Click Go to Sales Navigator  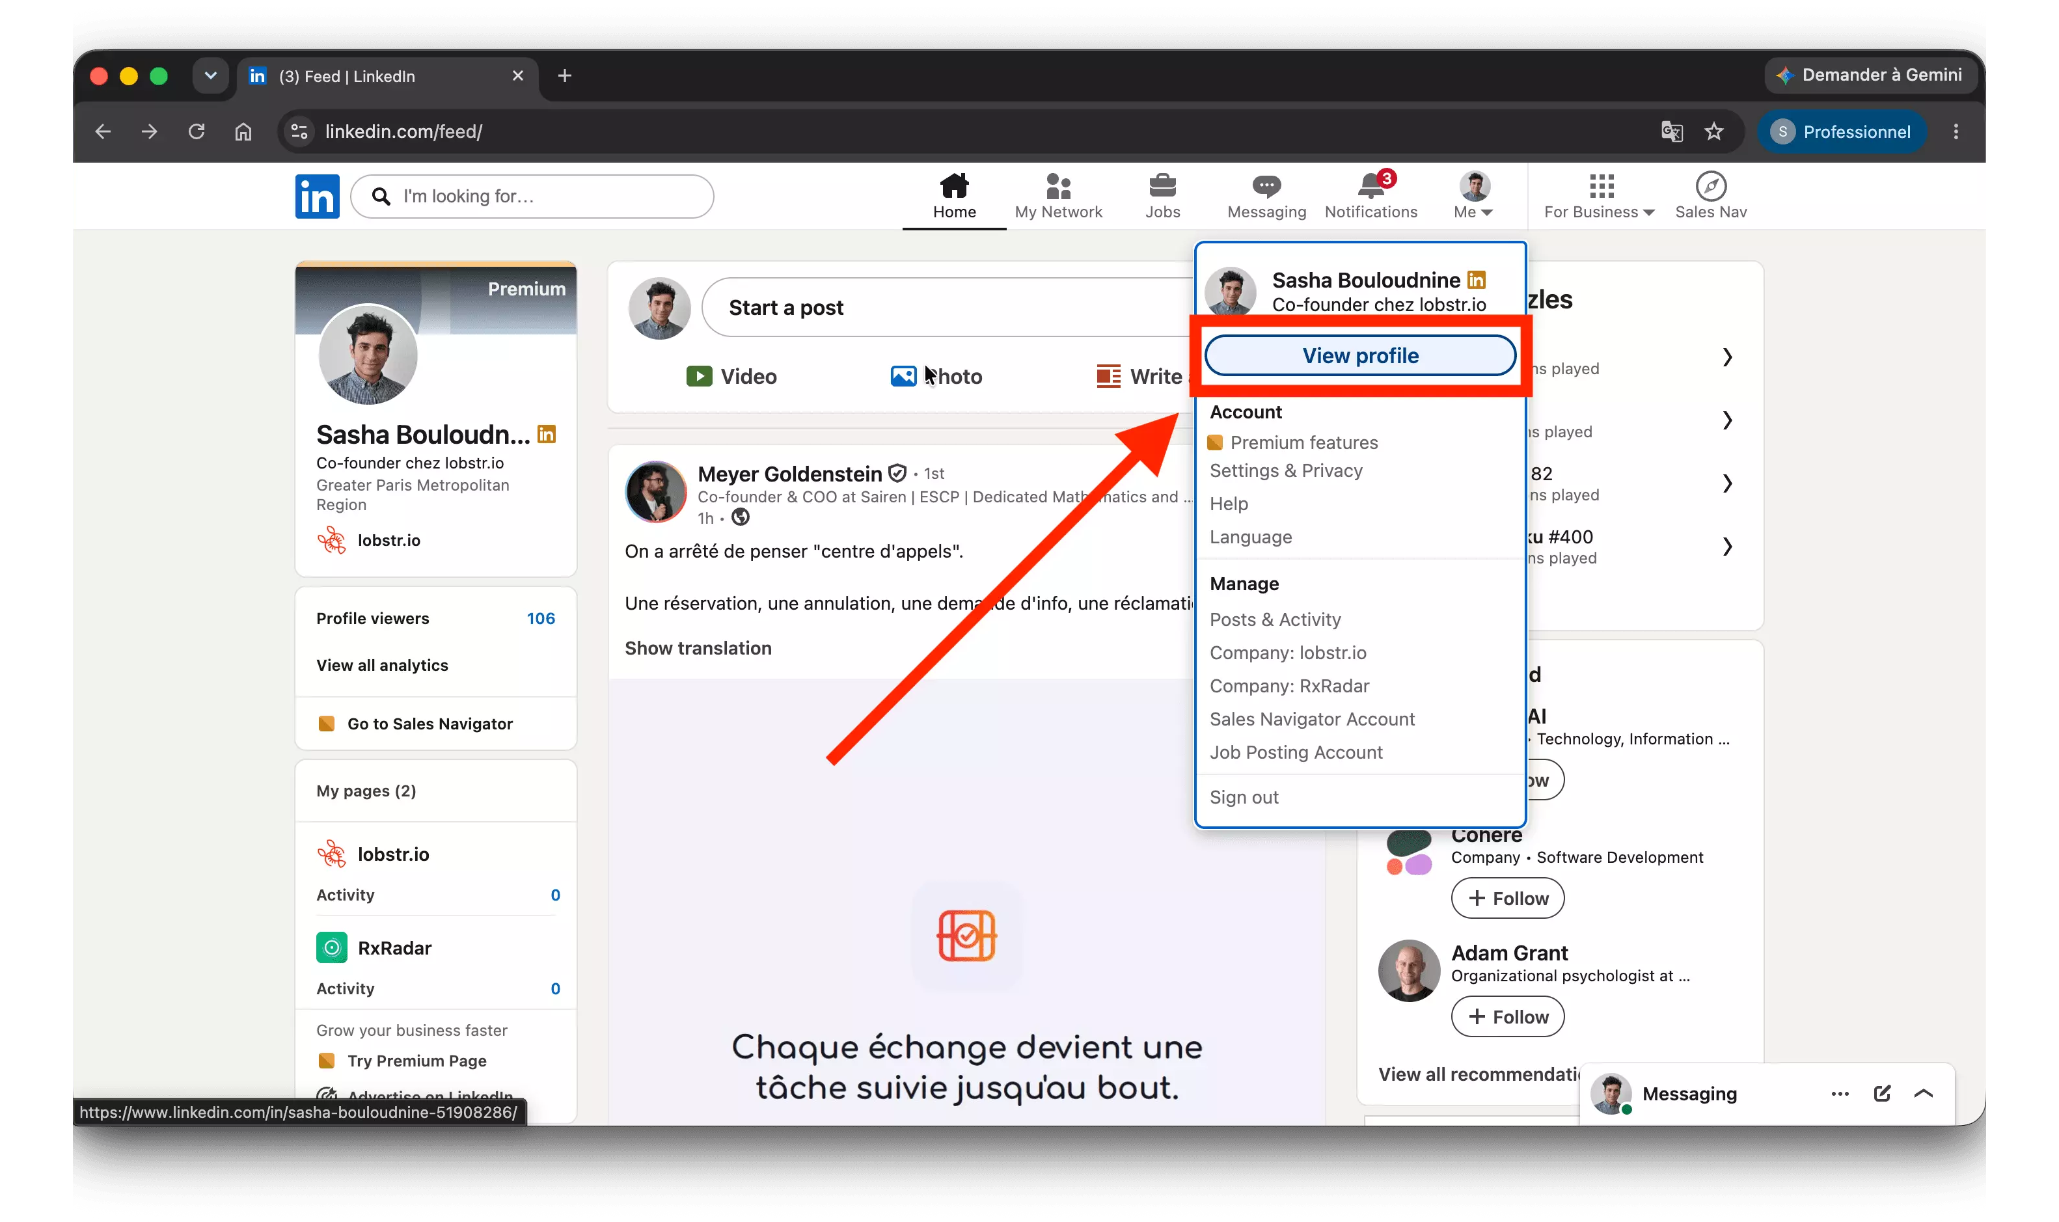[415, 724]
